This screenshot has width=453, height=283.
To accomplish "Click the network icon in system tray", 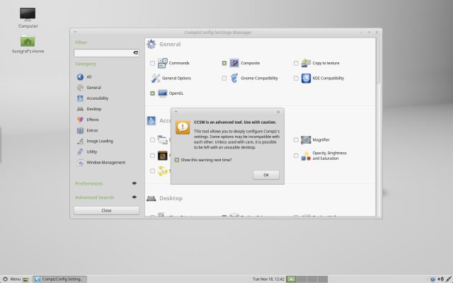I will click(x=449, y=279).
